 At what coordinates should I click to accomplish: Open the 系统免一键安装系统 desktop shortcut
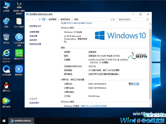coord(19,8)
